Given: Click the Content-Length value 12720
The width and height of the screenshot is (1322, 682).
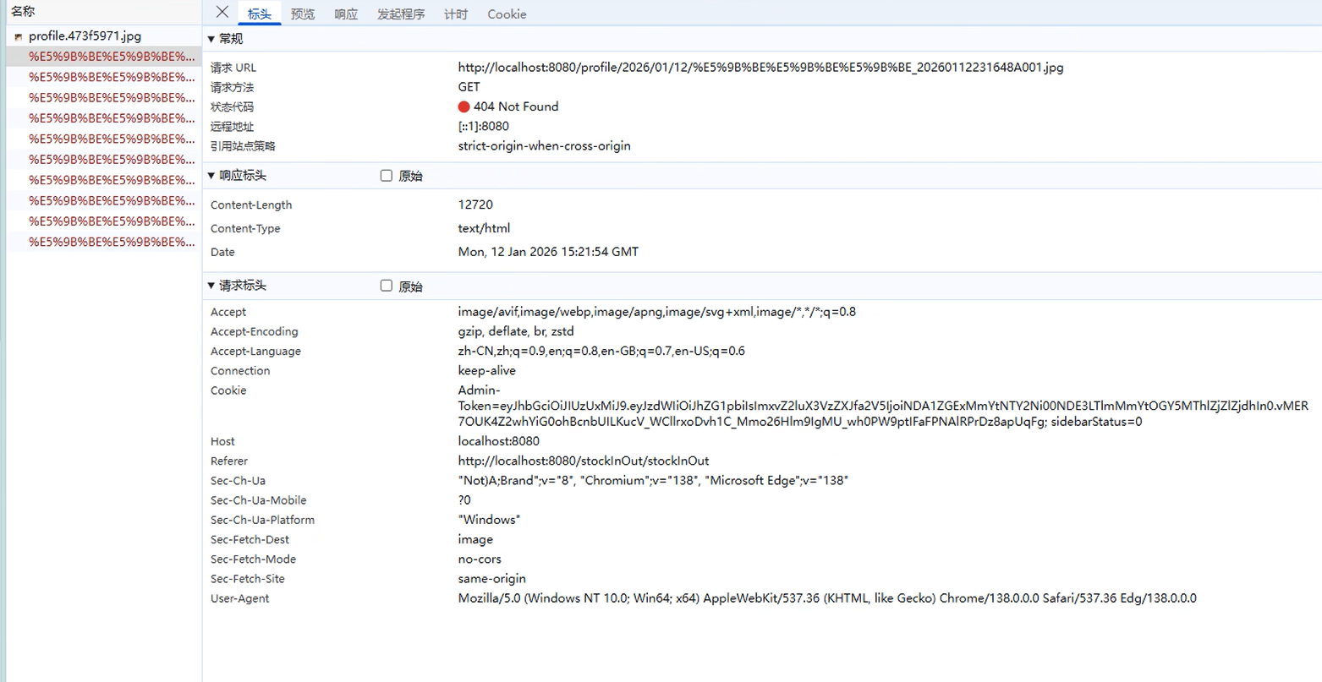Looking at the screenshot, I should tap(475, 205).
